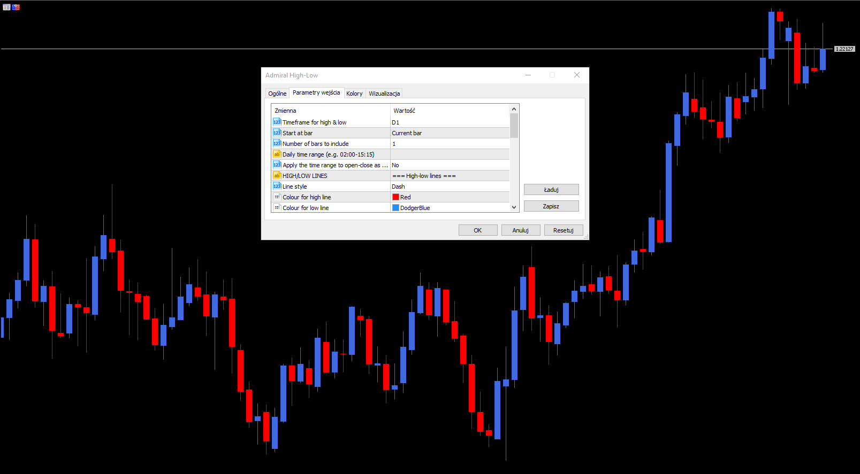Select the HIGH/LOW LINES row label
This screenshot has height=474, width=860.
[305, 176]
